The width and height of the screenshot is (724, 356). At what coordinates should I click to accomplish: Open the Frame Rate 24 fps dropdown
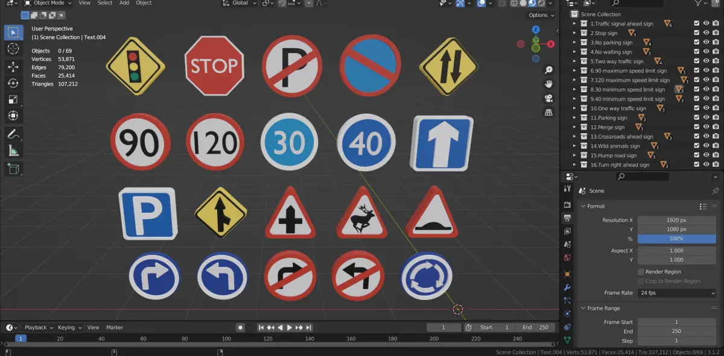coord(677,293)
